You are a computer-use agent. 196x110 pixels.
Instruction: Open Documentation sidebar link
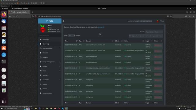tap(47, 93)
